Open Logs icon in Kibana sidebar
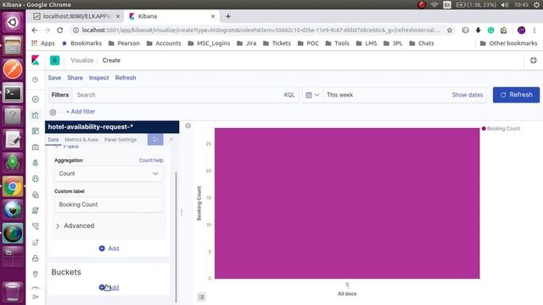This screenshot has width=543, height=305. (36, 211)
